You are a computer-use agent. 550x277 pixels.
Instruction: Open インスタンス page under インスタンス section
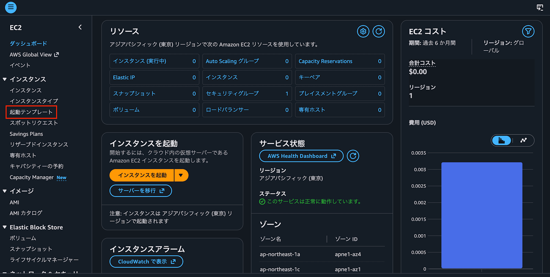(x=26, y=90)
